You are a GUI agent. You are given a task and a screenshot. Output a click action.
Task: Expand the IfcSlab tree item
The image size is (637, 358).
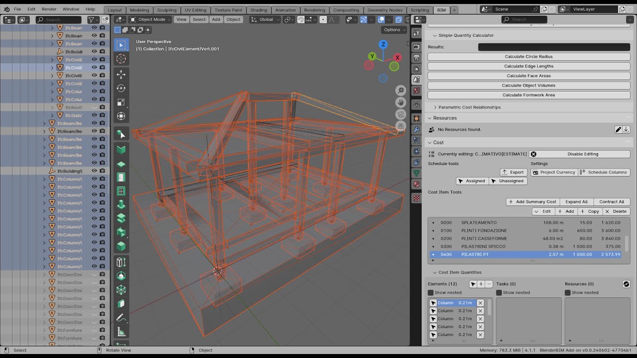52,115
